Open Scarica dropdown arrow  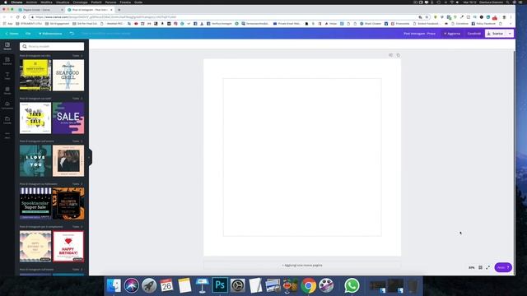tap(510, 34)
